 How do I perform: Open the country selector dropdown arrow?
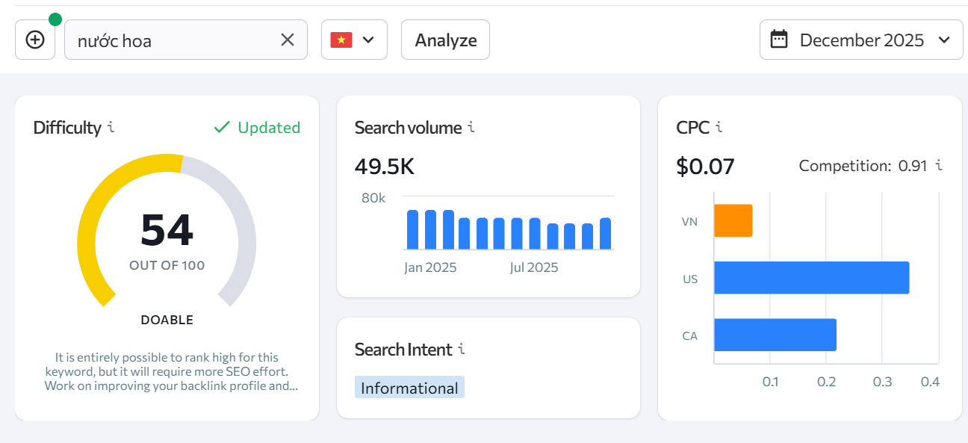point(368,40)
